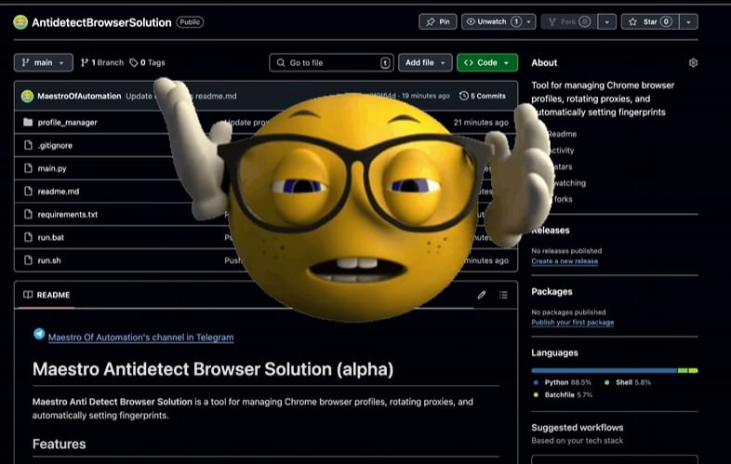Screen dimensions: 731x464
Task: Click the Telegram logo icon in README
Action: [39, 334]
